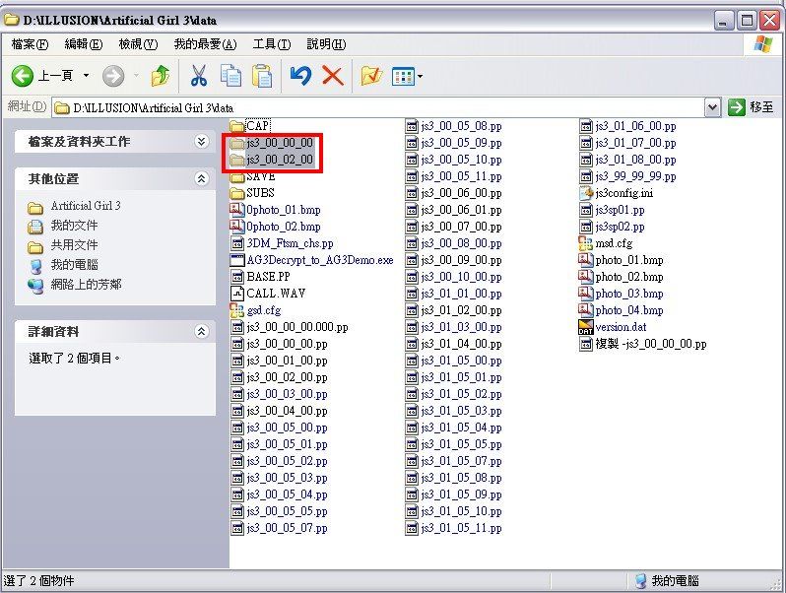Click the Forward arrow icon
The height and width of the screenshot is (593, 786).
[x=113, y=76]
